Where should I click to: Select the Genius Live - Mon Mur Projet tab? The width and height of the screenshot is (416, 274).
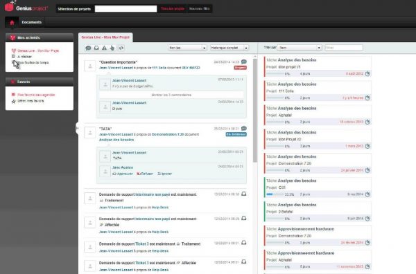[105, 37]
